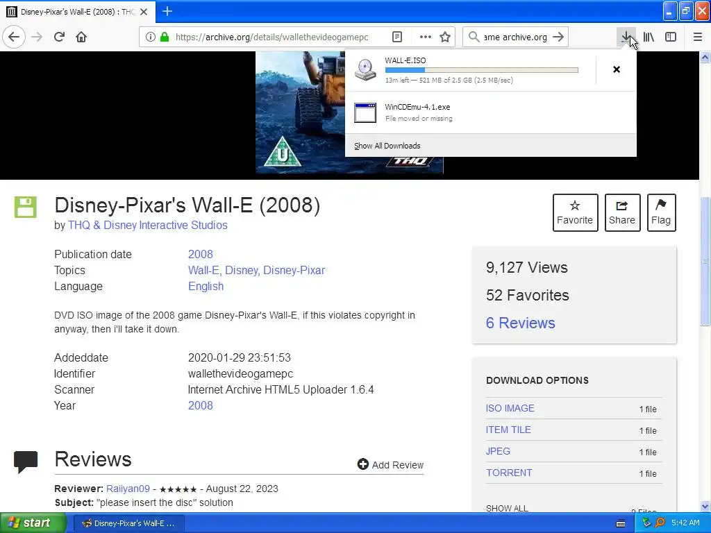Click the 9,127 Views text
711x533 pixels.
527,267
